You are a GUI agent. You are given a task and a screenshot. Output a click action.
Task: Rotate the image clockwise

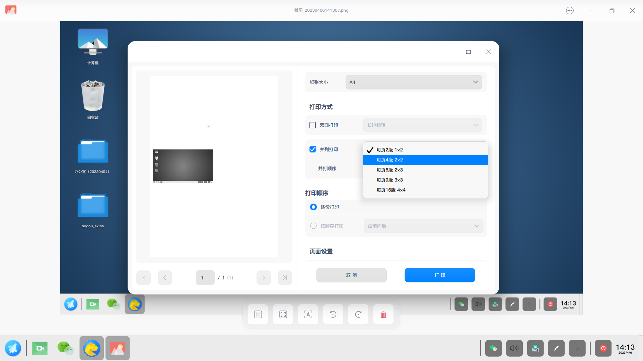pyautogui.click(x=358, y=314)
